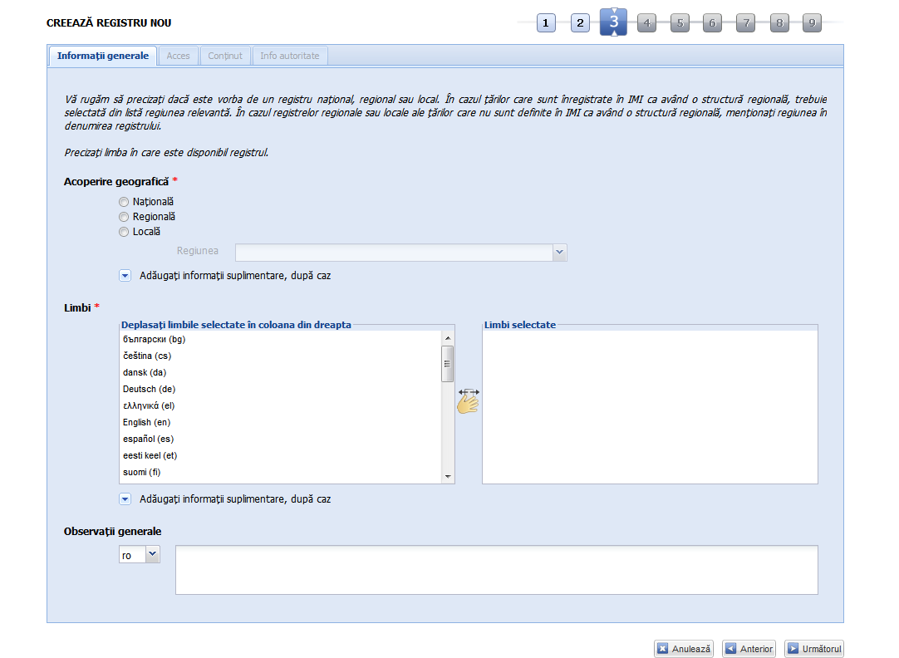
Task: Click the scroll-up arrow in language list
Action: 448,337
